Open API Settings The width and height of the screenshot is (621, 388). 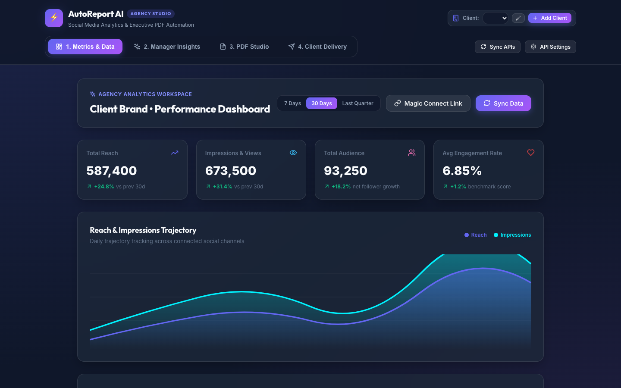pos(550,47)
